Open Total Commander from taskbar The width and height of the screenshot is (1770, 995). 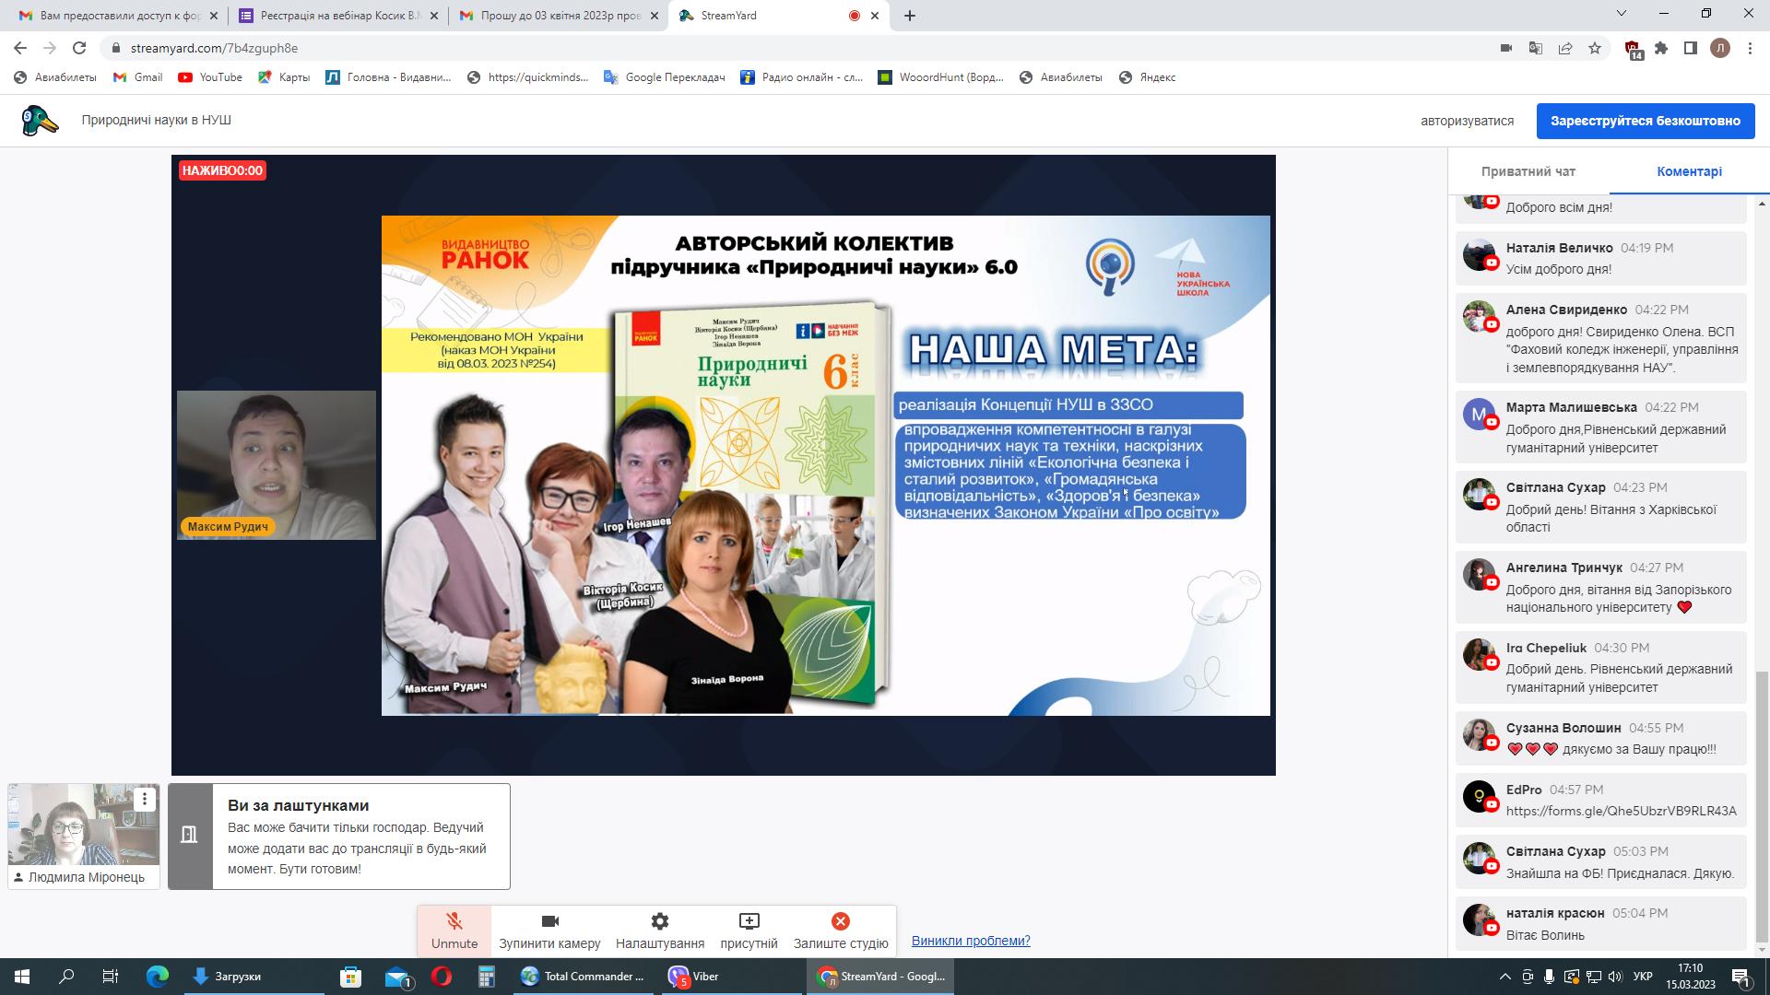pyautogui.click(x=584, y=977)
